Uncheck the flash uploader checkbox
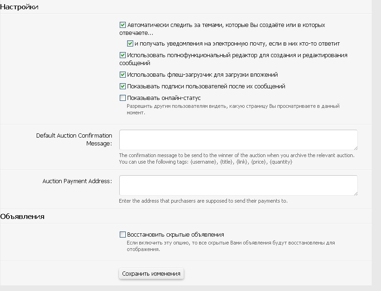Screen dimensions: 381x291 coord(123,75)
